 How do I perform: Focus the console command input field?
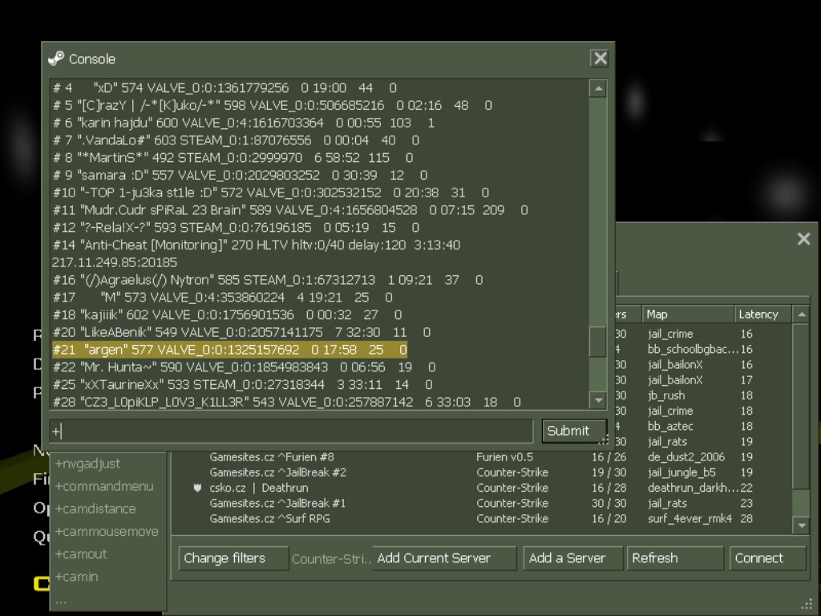click(x=291, y=431)
